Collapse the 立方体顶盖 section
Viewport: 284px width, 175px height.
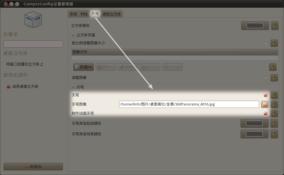73,35
